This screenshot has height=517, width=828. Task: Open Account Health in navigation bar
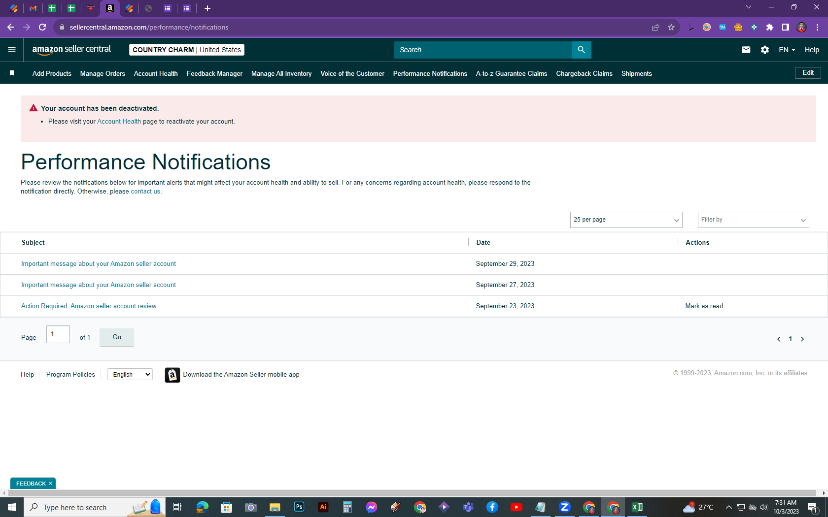156,73
